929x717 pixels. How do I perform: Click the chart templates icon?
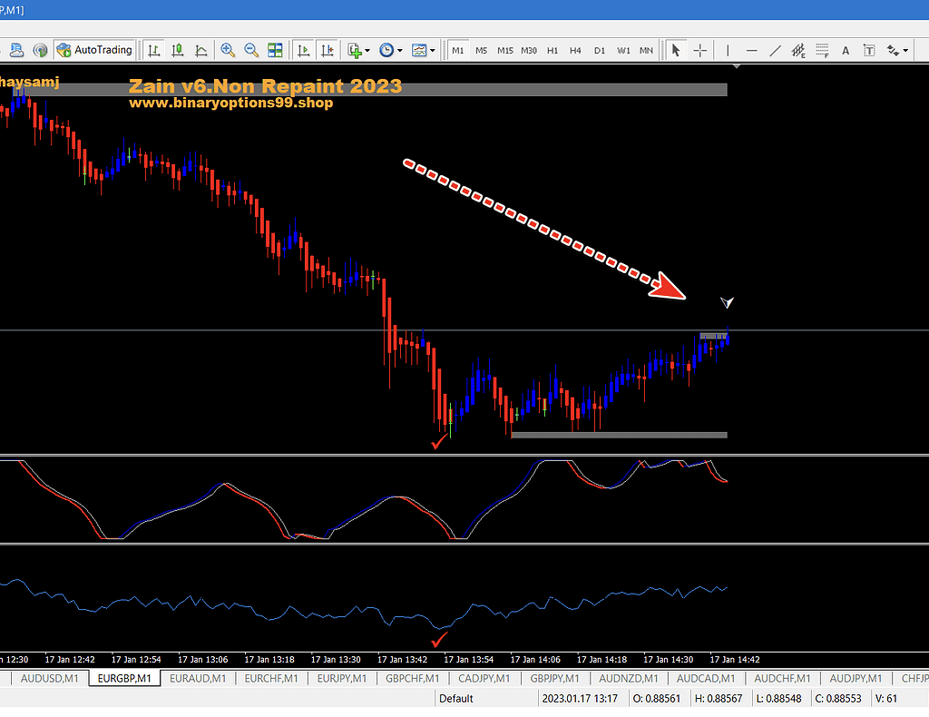[x=419, y=50]
